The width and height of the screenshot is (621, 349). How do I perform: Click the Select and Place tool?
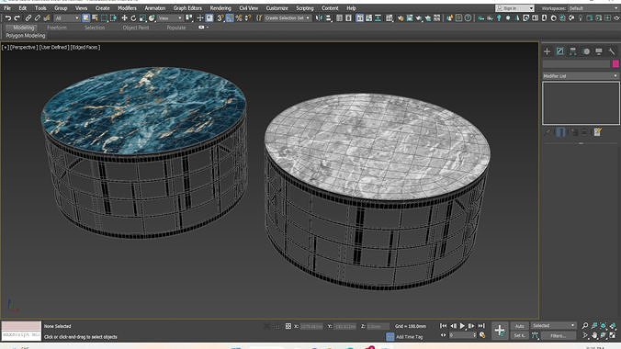pyautogui.click(x=152, y=18)
